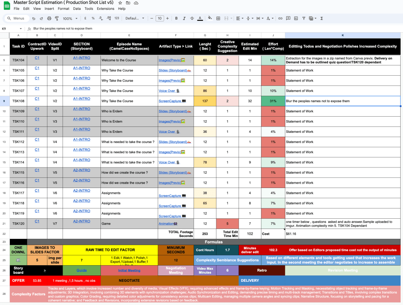The width and height of the screenshot is (403, 305).
Task: Open the K9 name box dropdown arrow
Action: (x=21, y=28)
